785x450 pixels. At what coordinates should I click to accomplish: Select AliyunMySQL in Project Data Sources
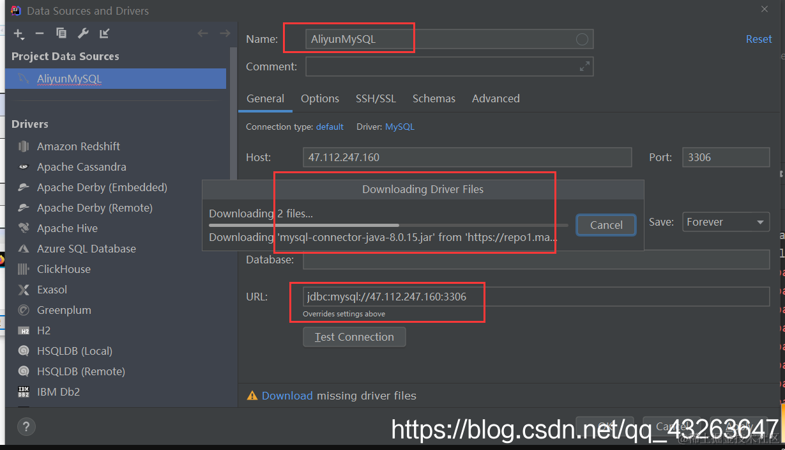[116, 79]
